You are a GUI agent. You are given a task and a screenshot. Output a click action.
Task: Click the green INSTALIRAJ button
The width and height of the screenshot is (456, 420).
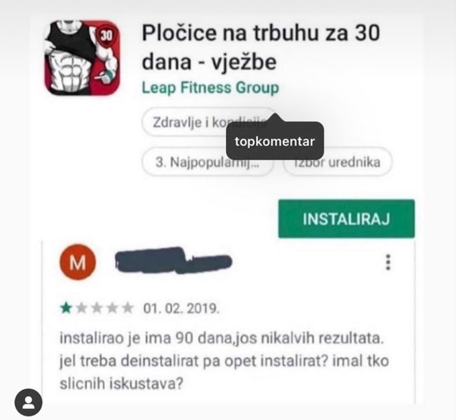(347, 219)
